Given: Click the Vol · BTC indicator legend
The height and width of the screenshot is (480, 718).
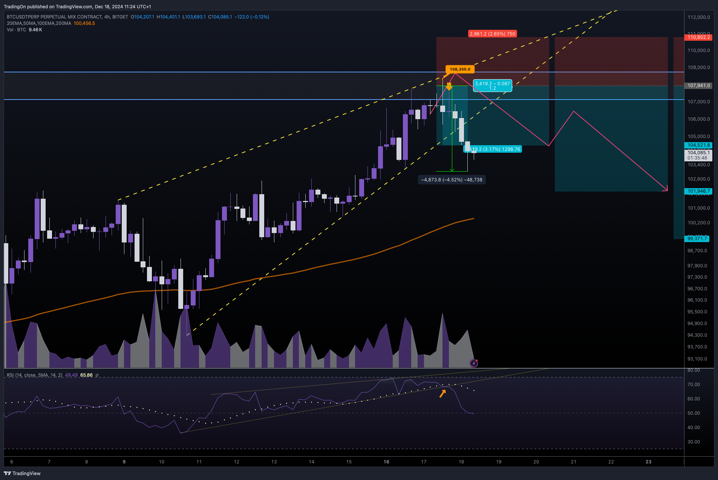Looking at the screenshot, I should [17, 30].
